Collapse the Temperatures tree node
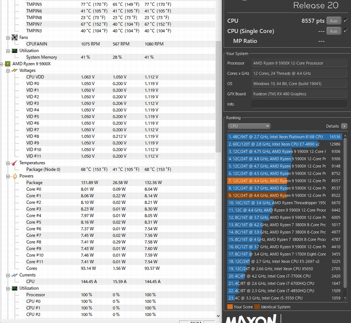Screen dimensions: 351x323 (x=8, y=163)
